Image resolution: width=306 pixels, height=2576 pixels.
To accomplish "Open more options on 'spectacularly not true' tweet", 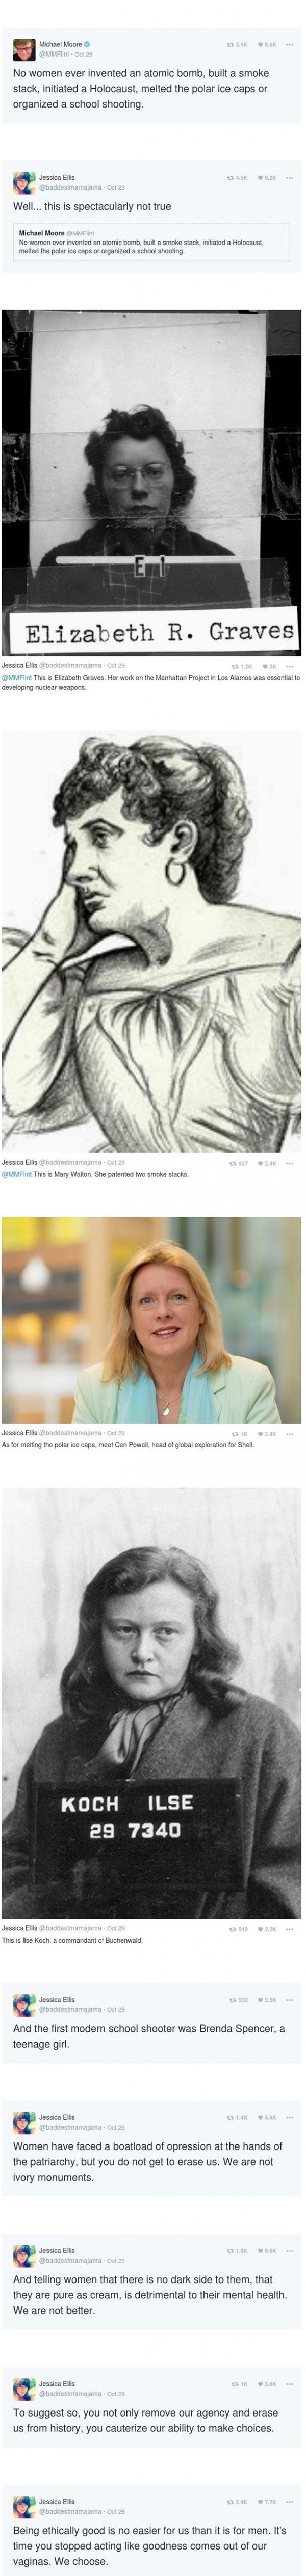I will [290, 178].
